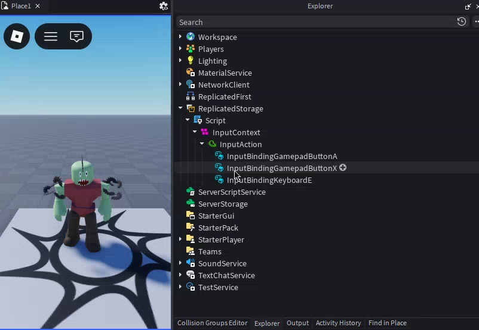Select the InputContext row label
This screenshot has width=479, height=330.
pos(236,132)
